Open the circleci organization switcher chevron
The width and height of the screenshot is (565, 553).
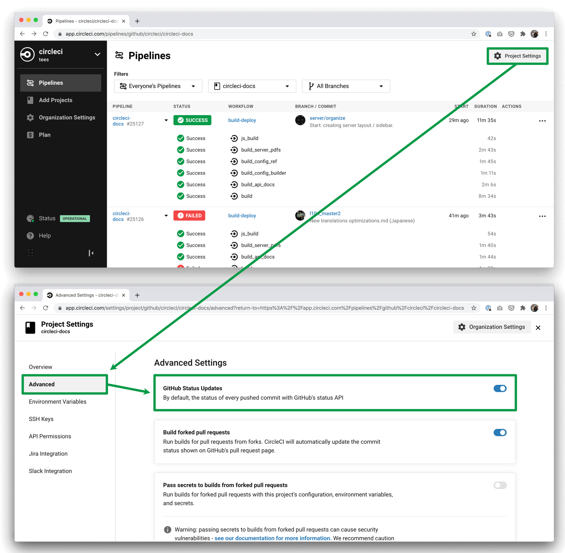coord(97,54)
